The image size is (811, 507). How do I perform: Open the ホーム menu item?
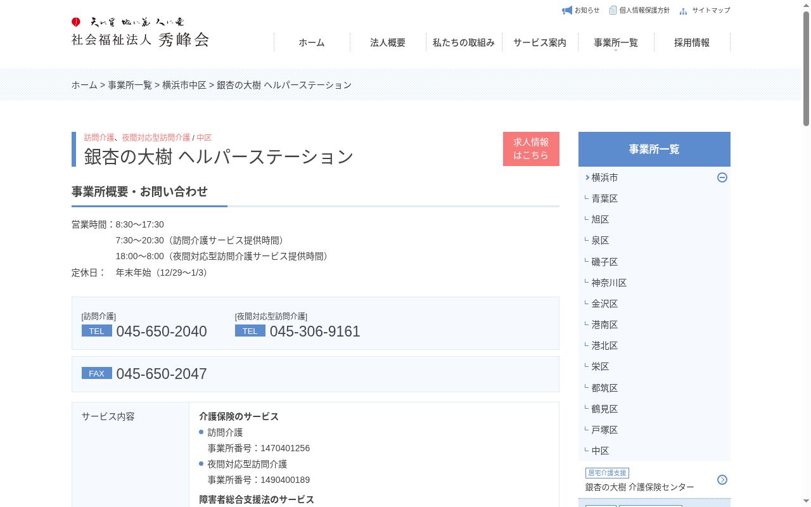tap(312, 42)
